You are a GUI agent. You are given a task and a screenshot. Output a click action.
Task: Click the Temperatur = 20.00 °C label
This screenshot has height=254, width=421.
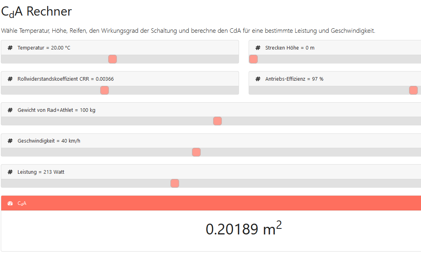pos(44,48)
